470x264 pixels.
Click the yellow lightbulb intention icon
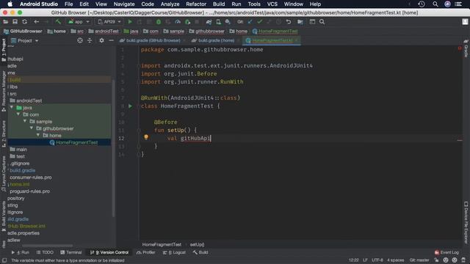pos(146,137)
